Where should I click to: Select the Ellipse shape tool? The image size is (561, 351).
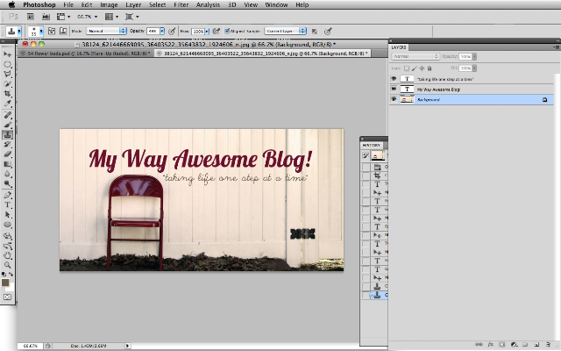pyautogui.click(x=7, y=225)
